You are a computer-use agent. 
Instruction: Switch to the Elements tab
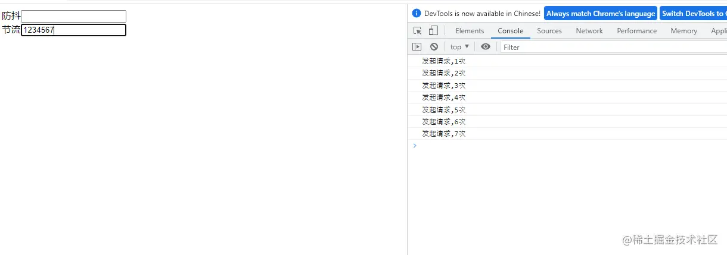(470, 31)
